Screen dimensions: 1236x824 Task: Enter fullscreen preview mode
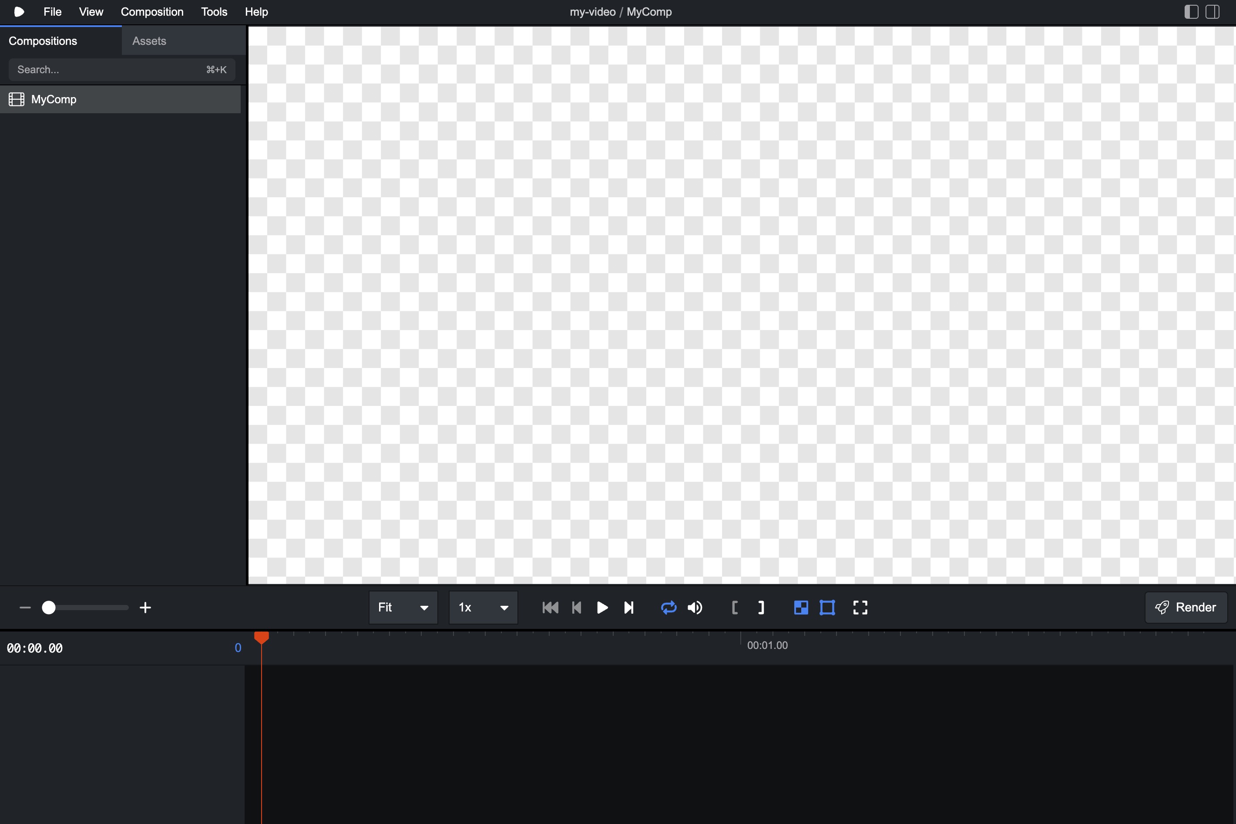point(860,608)
